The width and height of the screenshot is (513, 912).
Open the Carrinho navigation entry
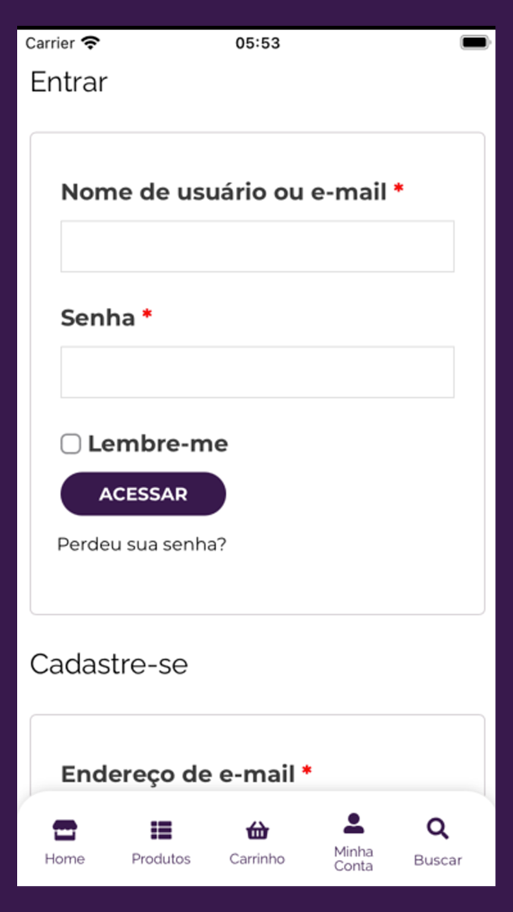pyautogui.click(x=257, y=859)
